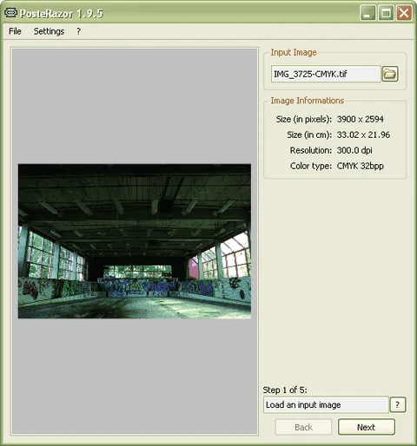Click the '33.02 x 21.96' cm size value
This screenshot has height=446, width=417.
click(363, 134)
